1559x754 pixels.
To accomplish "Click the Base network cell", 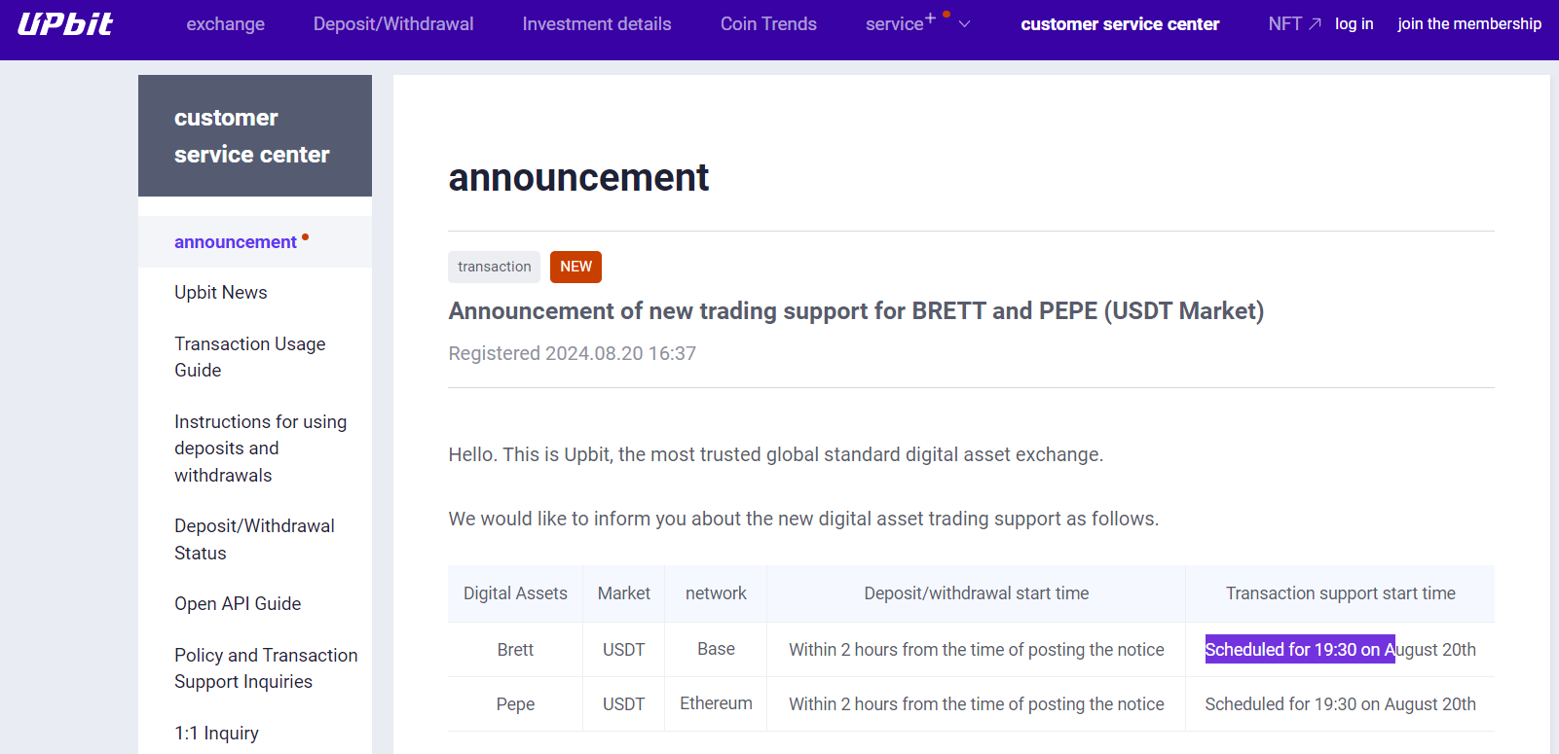I will (716, 649).
